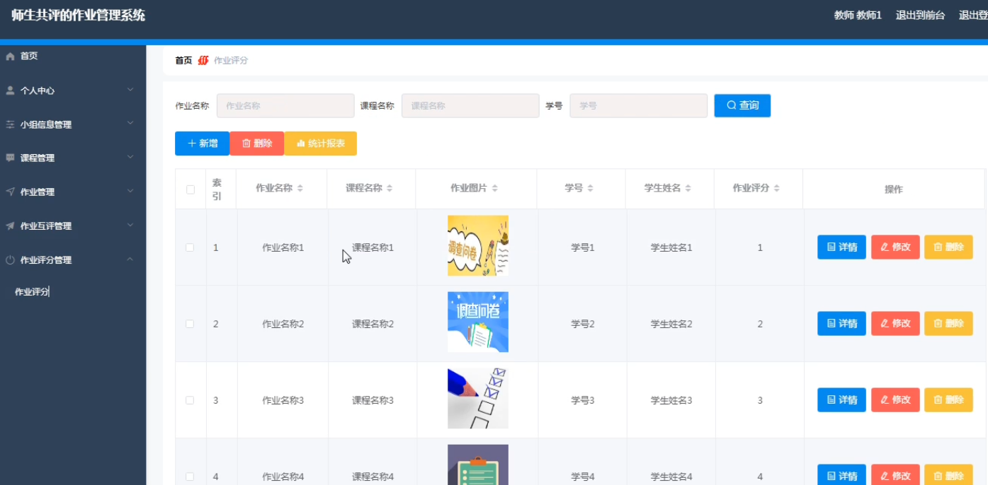Open 详情 for 学生姓名2
Screen dimensions: 988x485
point(841,323)
